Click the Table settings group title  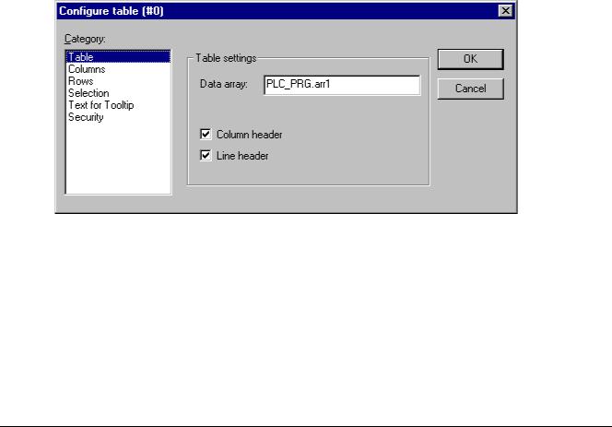pos(226,57)
